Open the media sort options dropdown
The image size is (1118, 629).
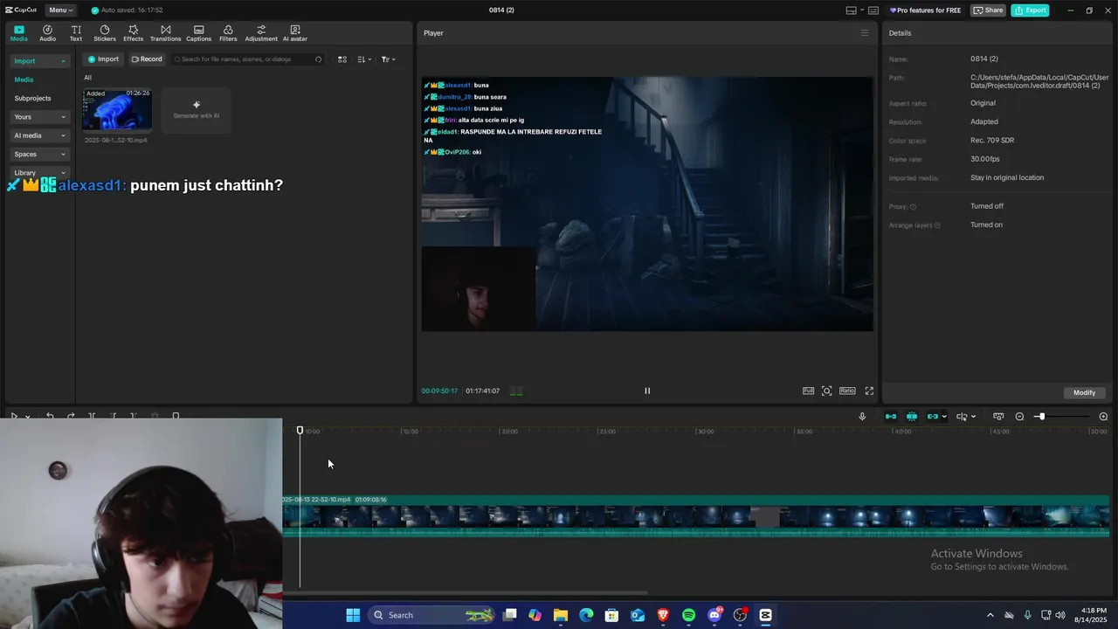364,59
